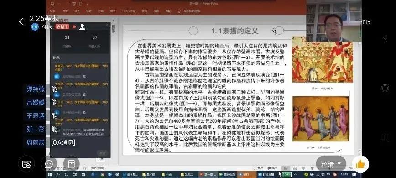Open the checklist icon at bottom left
This screenshot has width=396, height=178.
26,164
